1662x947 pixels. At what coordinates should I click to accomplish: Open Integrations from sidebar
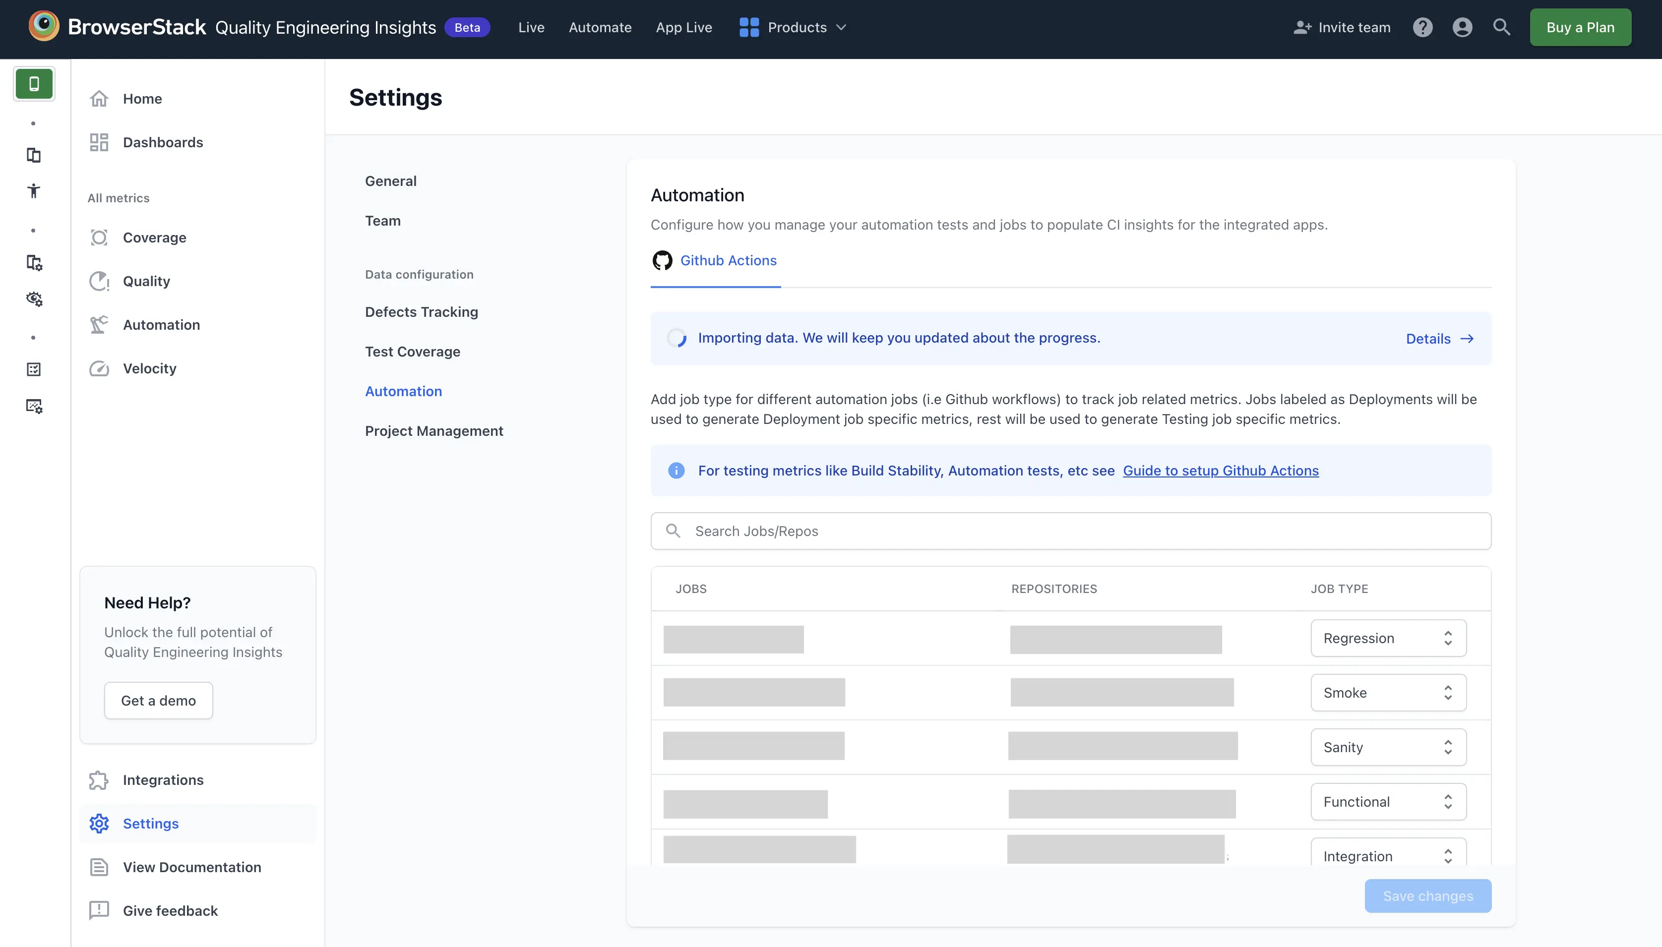click(x=163, y=780)
